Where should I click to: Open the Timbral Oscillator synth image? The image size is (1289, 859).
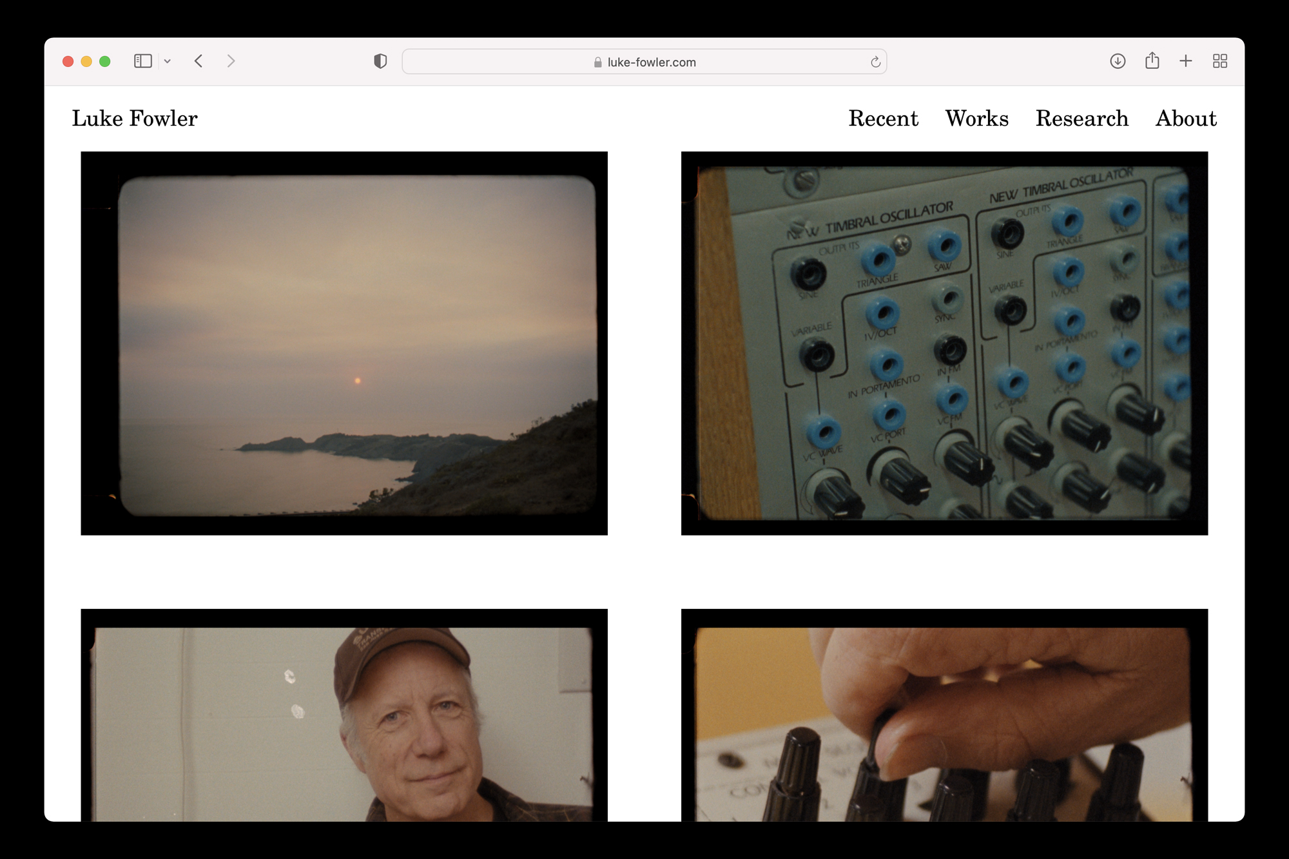(944, 343)
